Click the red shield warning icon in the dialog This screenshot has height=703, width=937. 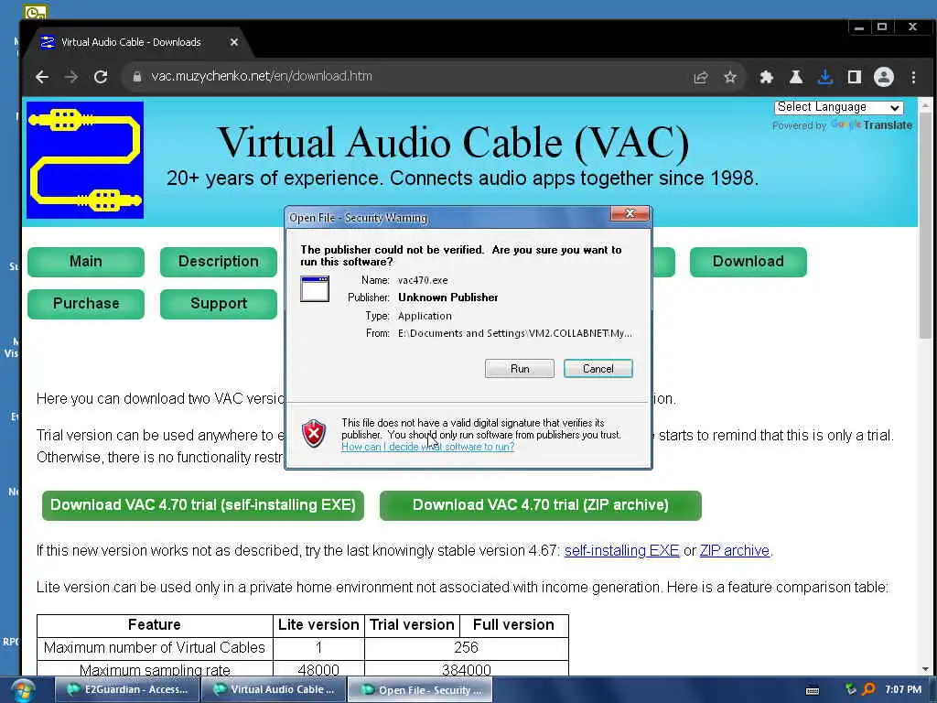coord(314,433)
